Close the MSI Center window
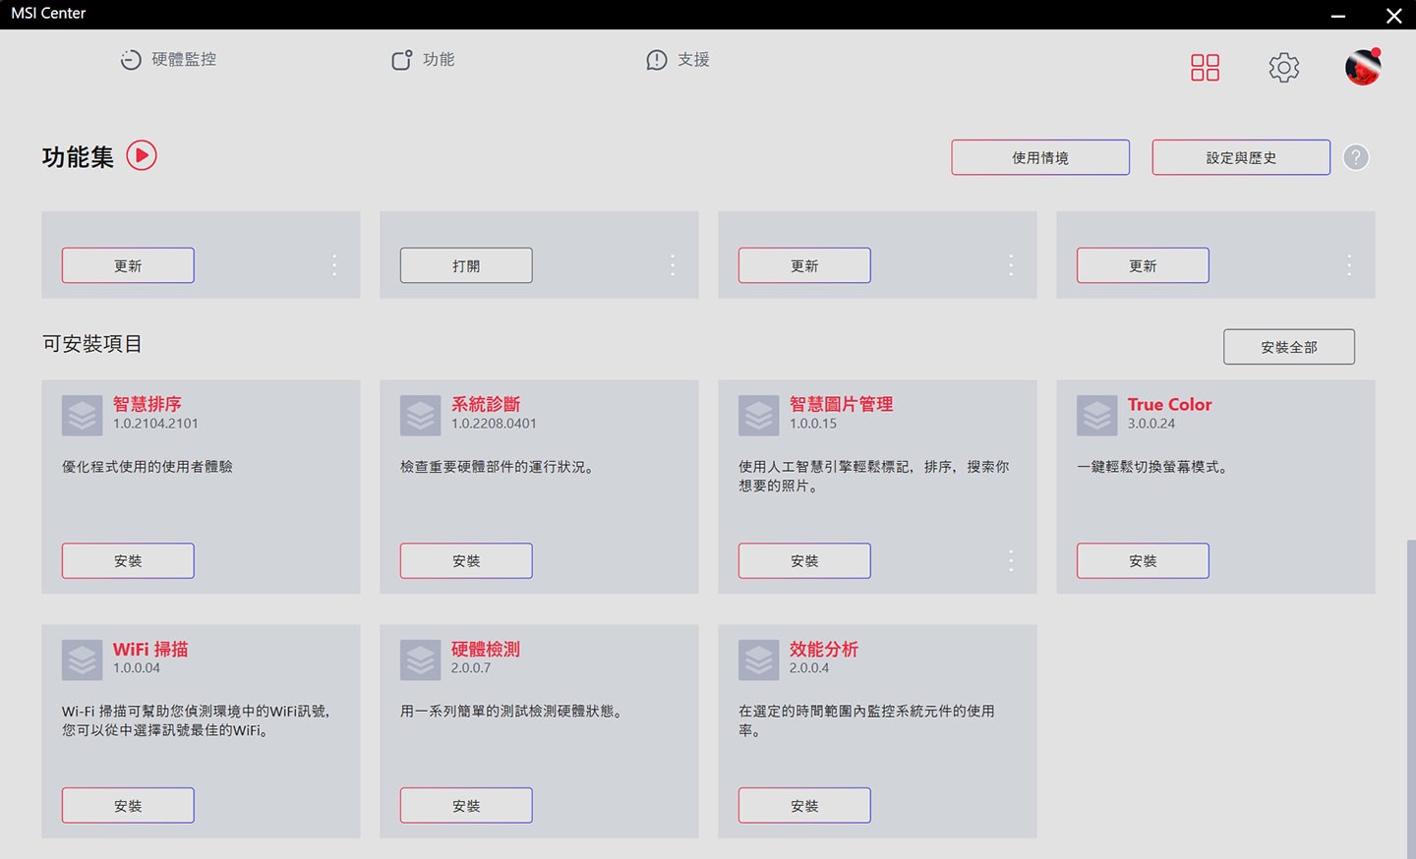The width and height of the screenshot is (1416, 859). [1394, 15]
